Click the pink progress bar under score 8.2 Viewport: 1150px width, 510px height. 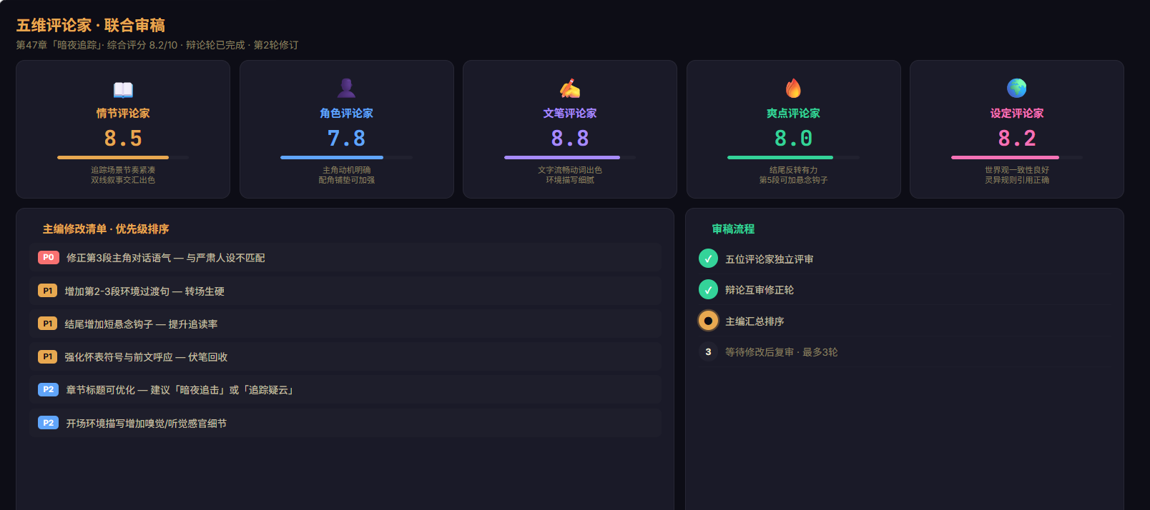(1006, 157)
